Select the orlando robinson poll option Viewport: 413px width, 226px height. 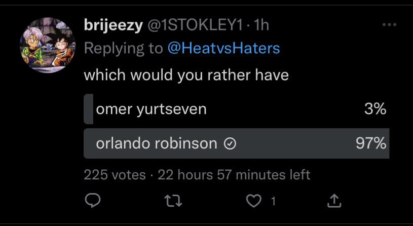157,144
